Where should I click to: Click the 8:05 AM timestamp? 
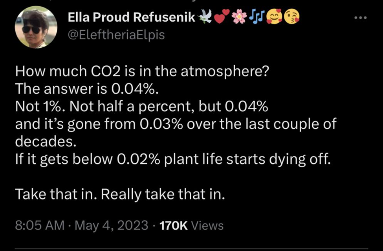(39, 225)
